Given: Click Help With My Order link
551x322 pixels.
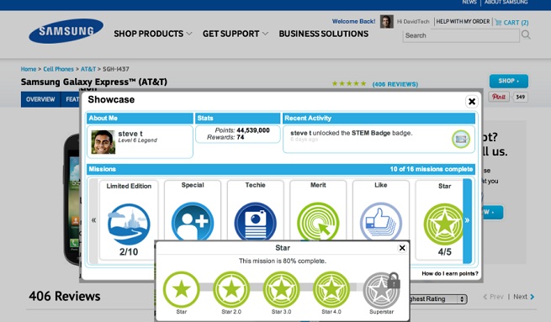Looking at the screenshot, I should 463,22.
